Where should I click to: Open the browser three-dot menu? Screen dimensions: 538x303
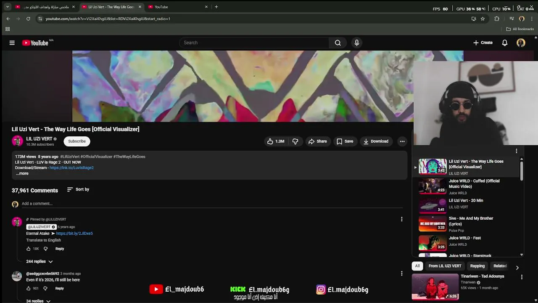point(532,19)
